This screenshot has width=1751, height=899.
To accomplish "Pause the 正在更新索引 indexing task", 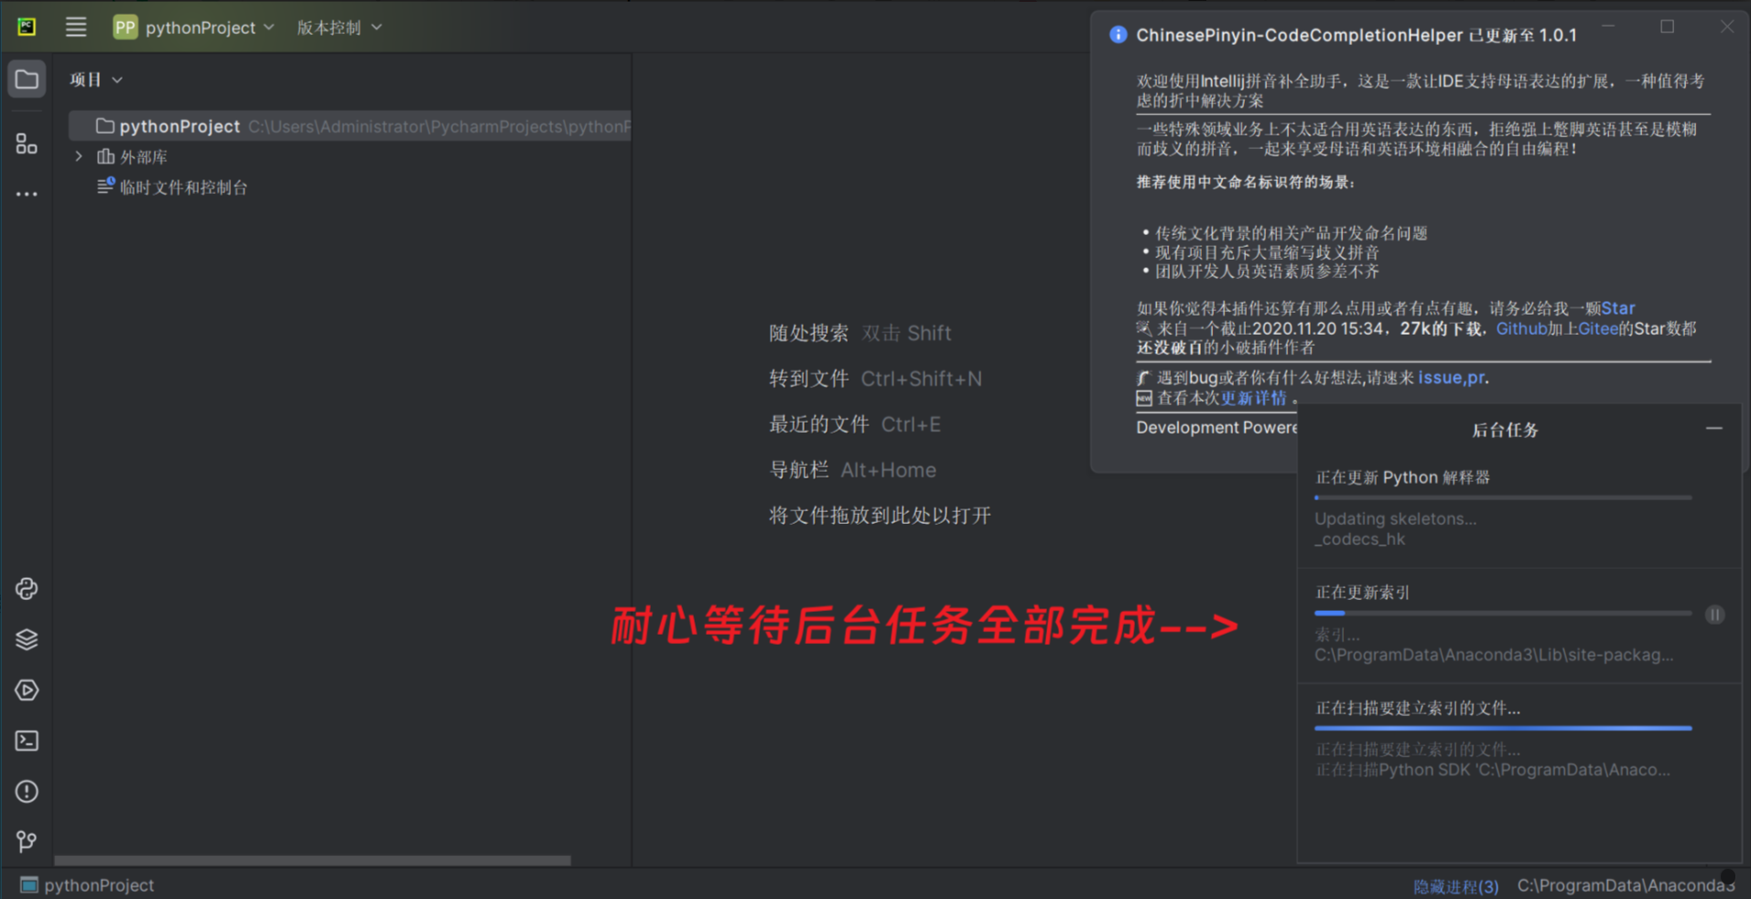I will pyautogui.click(x=1715, y=615).
